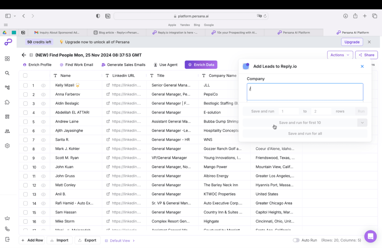Viewport: 382px width, 248px height.
Task: Toggle the Auto Run switch
Action: click(296, 240)
